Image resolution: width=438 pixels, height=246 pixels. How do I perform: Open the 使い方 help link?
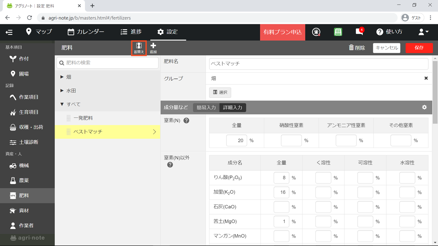pos(389,32)
